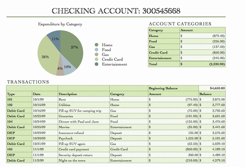Select the Checking Account 300545668 title
This screenshot has width=245, height=167.
116,11
